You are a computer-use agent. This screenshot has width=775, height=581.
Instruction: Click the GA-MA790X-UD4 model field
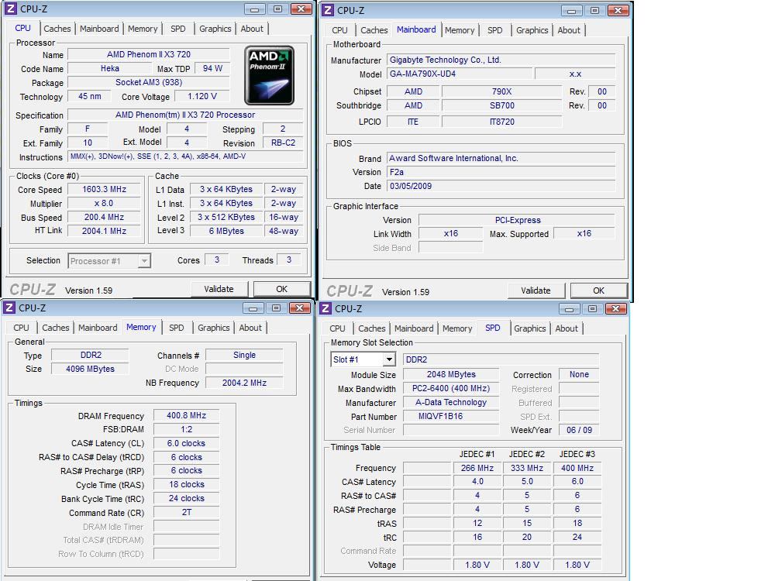(460, 74)
